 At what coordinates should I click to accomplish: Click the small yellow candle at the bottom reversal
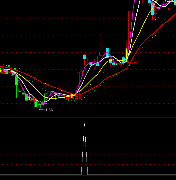(72, 96)
